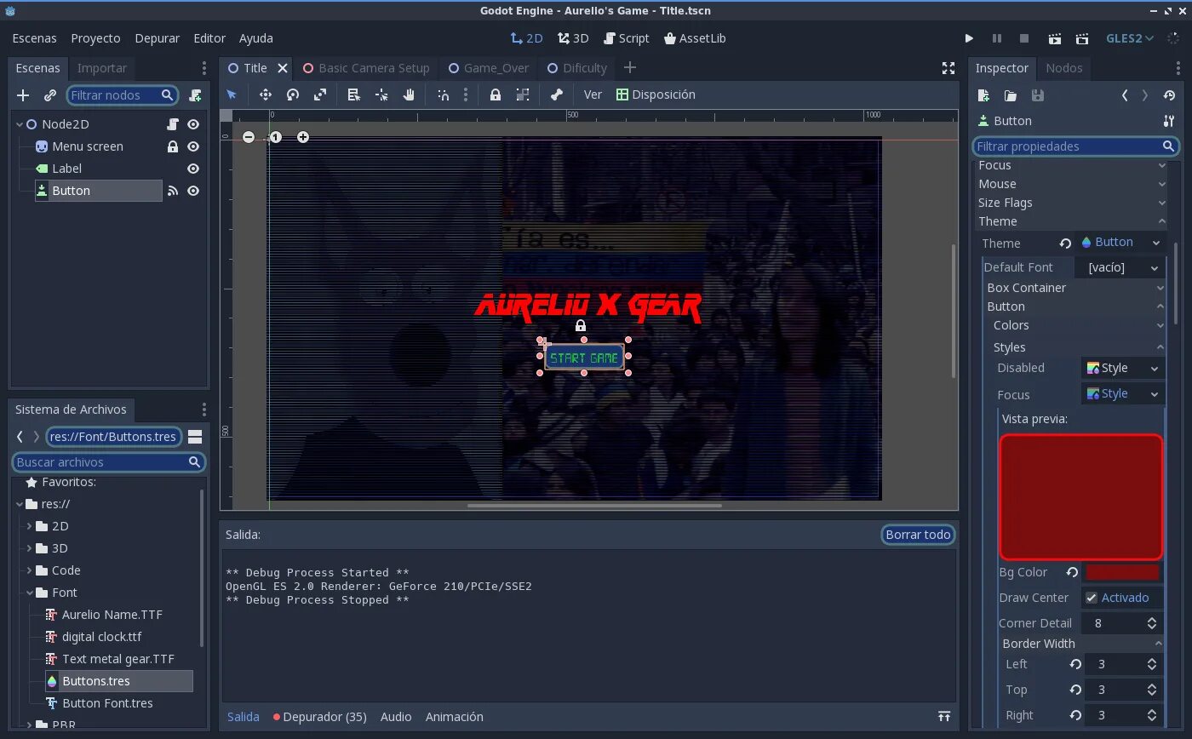Open Button node signal connections
Viewport: 1192px width, 739px height.
173,191
